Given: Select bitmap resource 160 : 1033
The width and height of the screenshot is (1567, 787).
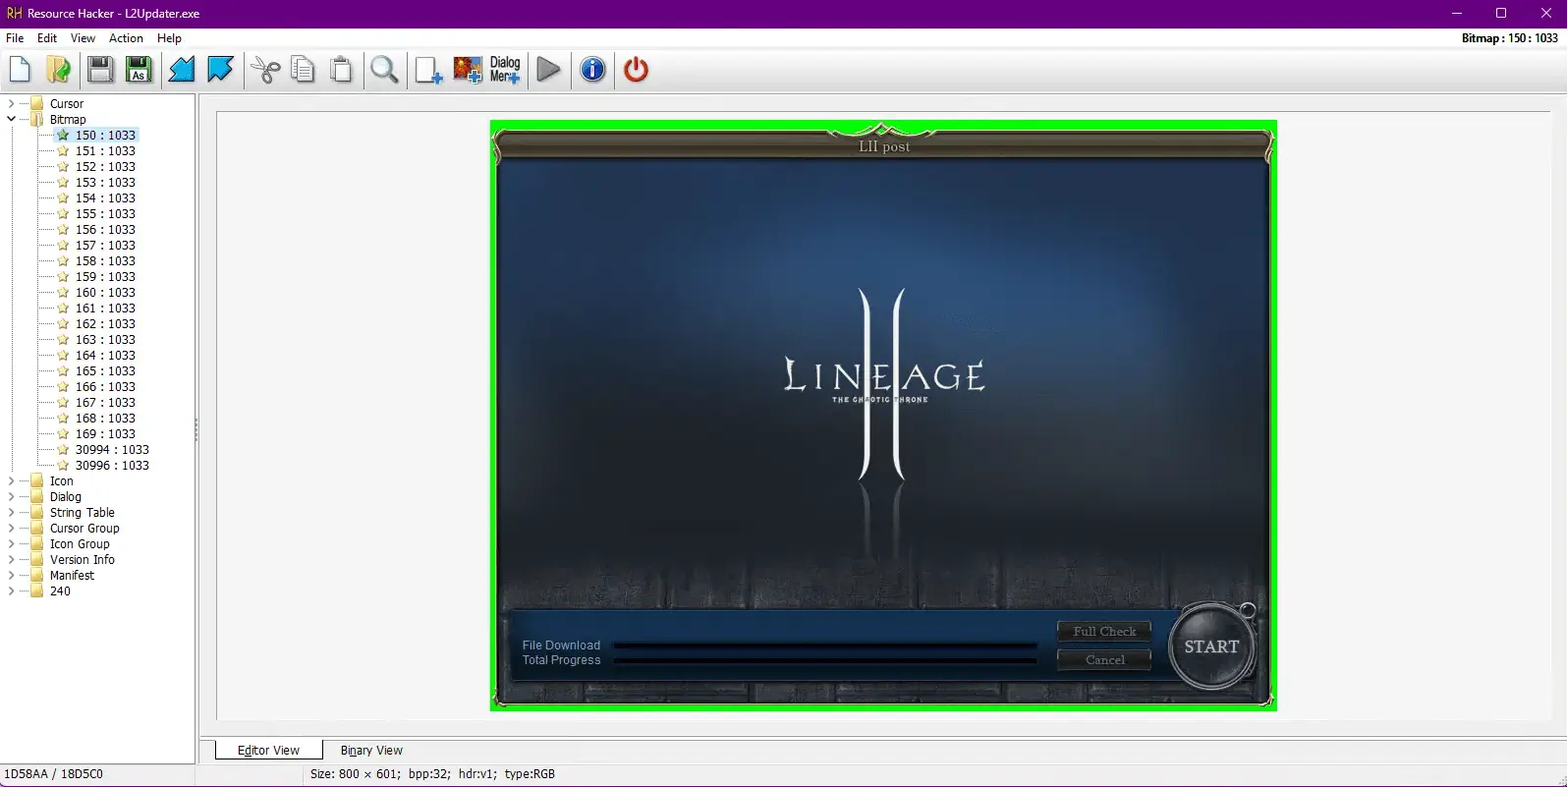Looking at the screenshot, I should pos(105,292).
